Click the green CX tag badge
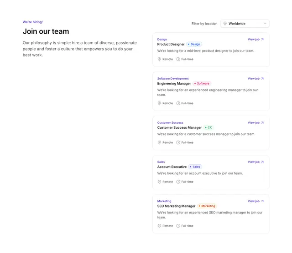 tap(209, 127)
